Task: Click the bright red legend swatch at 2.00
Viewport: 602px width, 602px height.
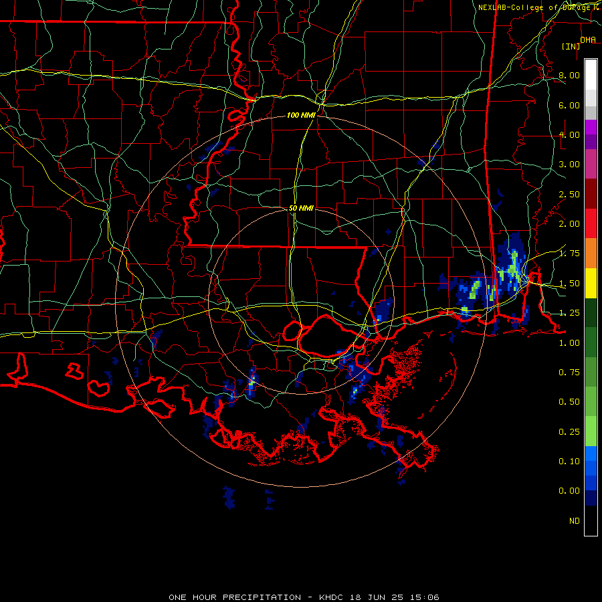Action: tap(591, 224)
